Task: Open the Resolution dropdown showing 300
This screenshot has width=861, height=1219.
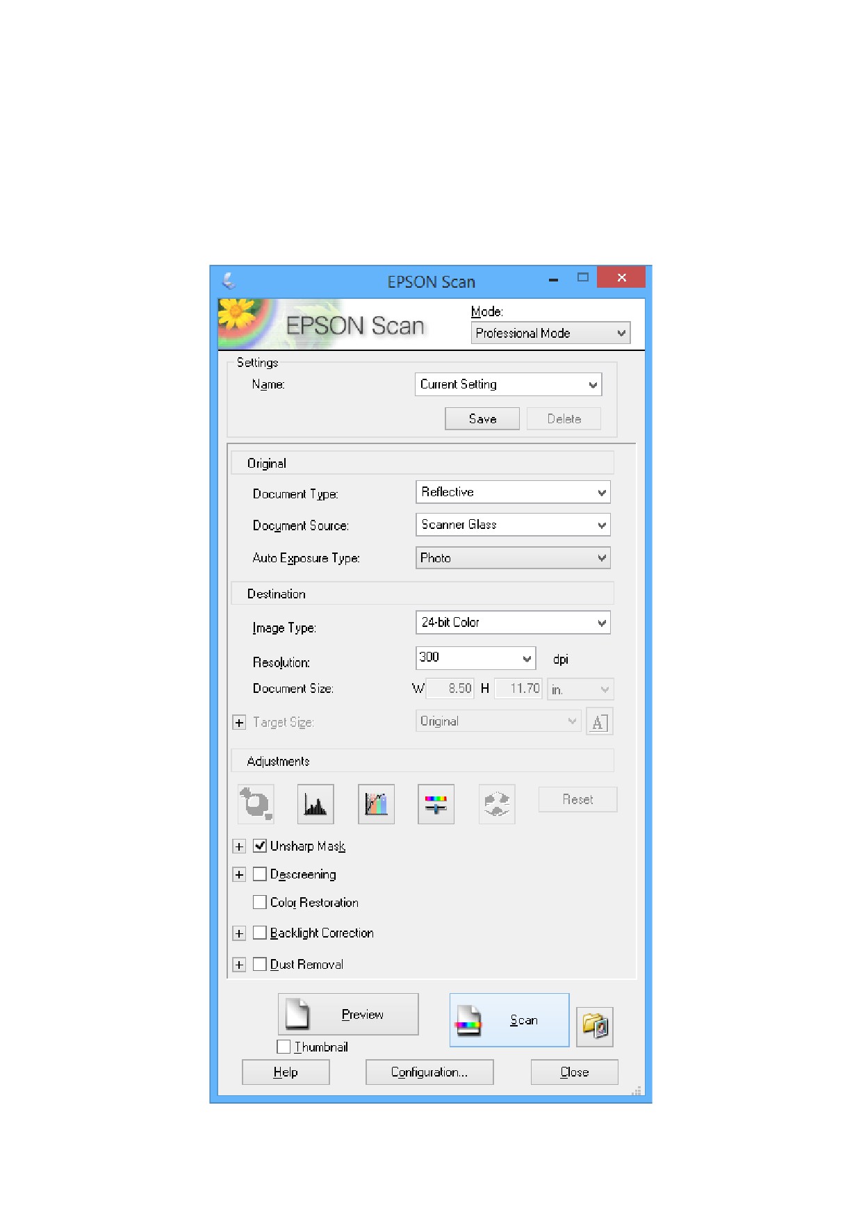Action: (x=475, y=657)
